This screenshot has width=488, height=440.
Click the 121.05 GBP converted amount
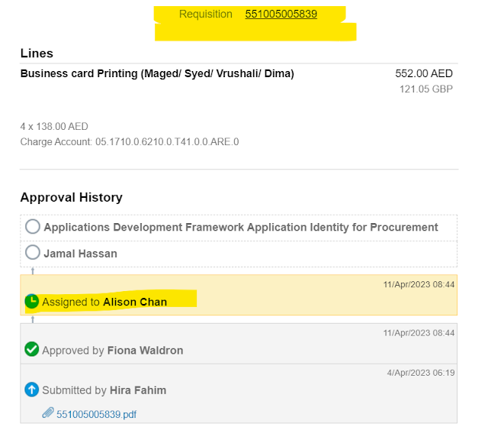coord(426,89)
